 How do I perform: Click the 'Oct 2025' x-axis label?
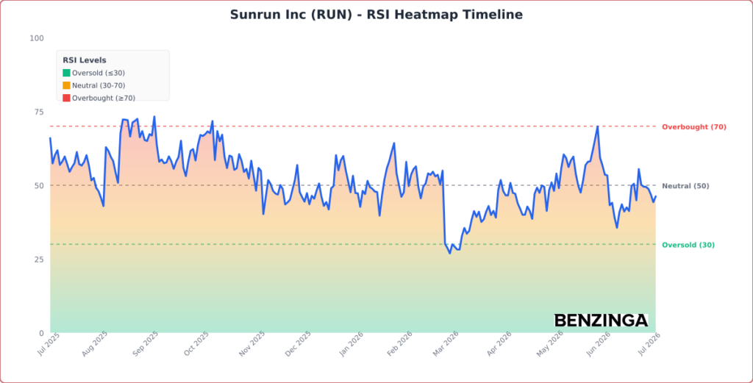click(x=196, y=343)
